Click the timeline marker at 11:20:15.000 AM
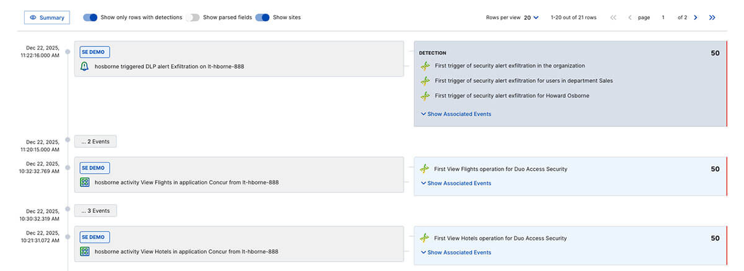The width and height of the screenshot is (744, 271). click(68, 140)
